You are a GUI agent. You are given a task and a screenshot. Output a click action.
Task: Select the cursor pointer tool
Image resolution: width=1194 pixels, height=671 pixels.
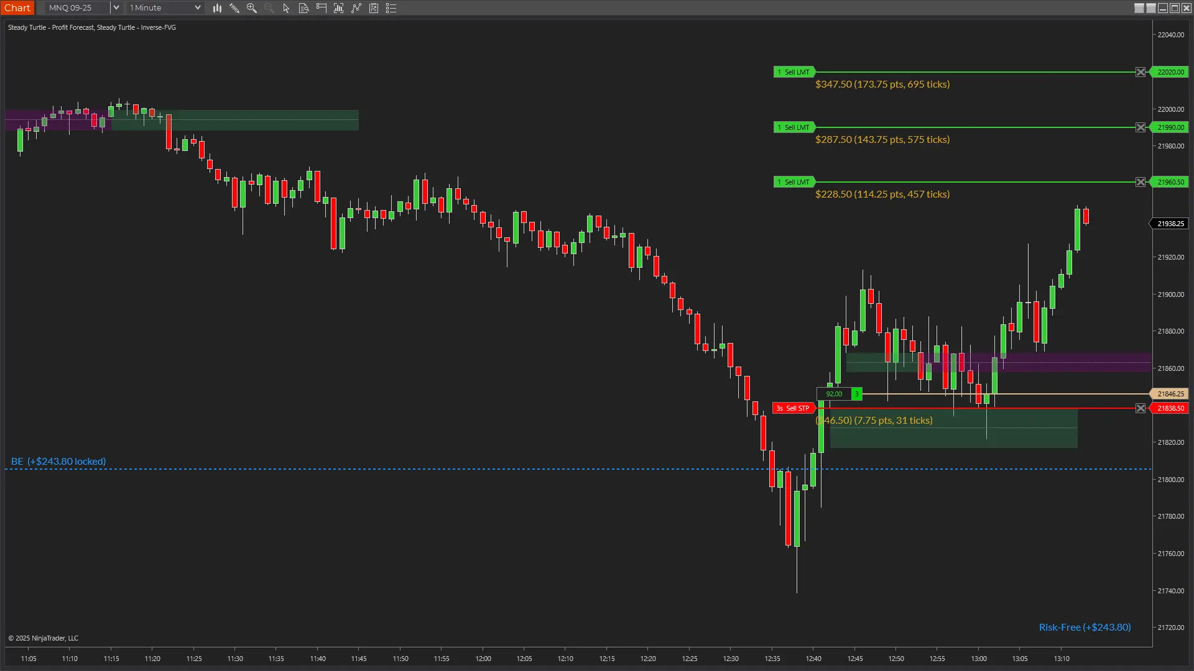(x=287, y=8)
